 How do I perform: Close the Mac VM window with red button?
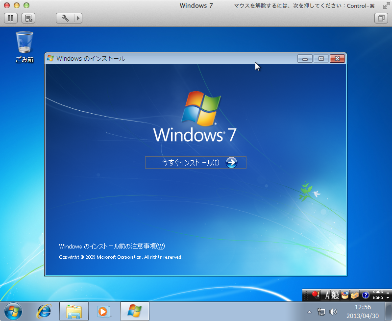point(7,5)
